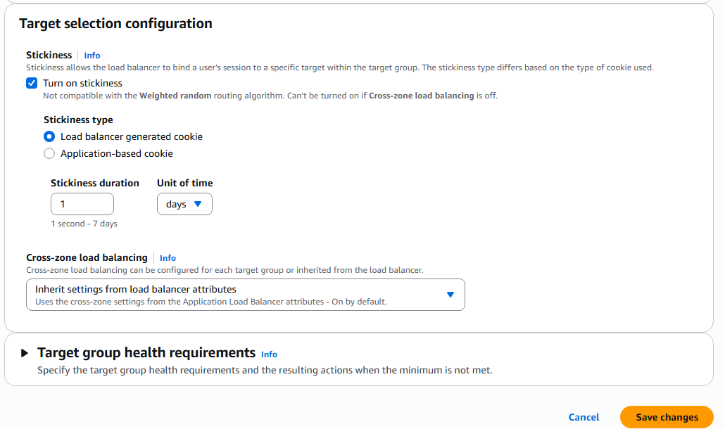Click the Application-based cookie label text
725x429 pixels.
[117, 153]
